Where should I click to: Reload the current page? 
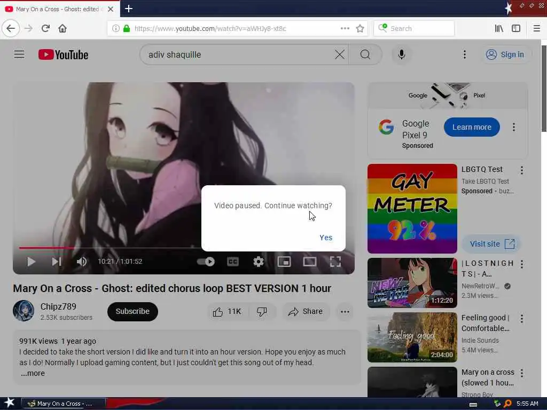(x=45, y=28)
